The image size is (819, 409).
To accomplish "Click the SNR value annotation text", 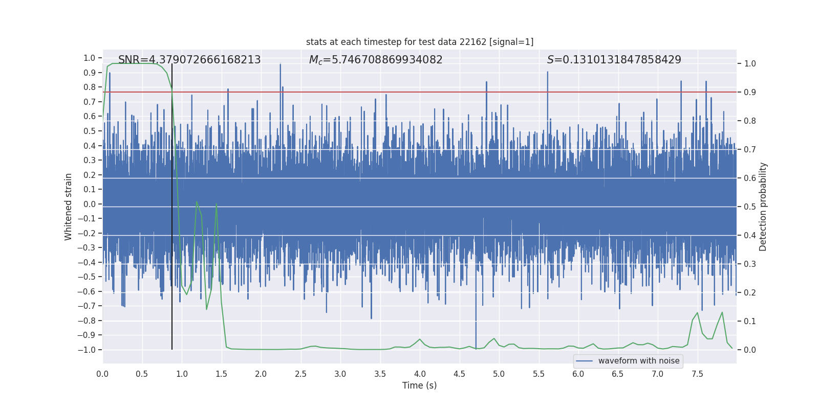I will [189, 60].
